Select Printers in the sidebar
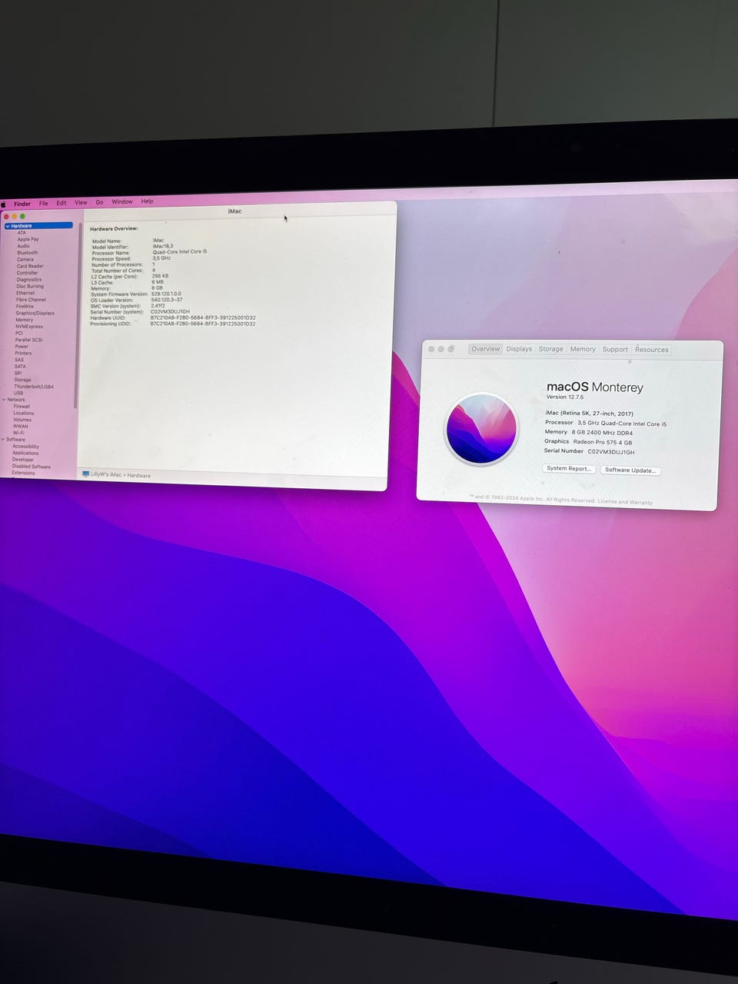The height and width of the screenshot is (984, 738). (23, 353)
